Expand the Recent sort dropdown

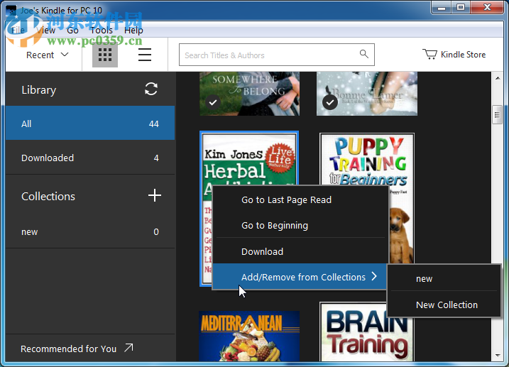click(48, 55)
